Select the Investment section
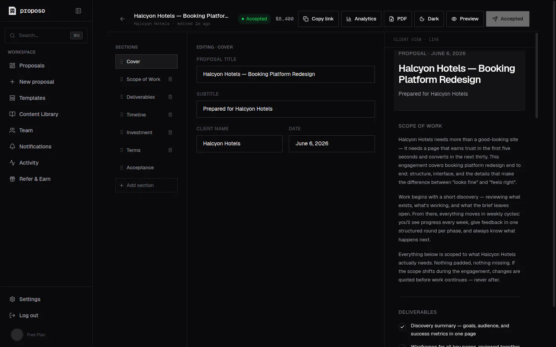The width and height of the screenshot is (556, 347). 139,132
